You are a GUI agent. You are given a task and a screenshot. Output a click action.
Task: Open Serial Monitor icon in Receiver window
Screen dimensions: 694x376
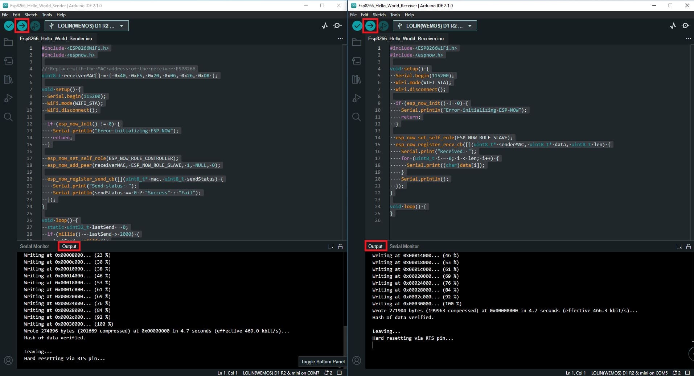tap(685, 26)
